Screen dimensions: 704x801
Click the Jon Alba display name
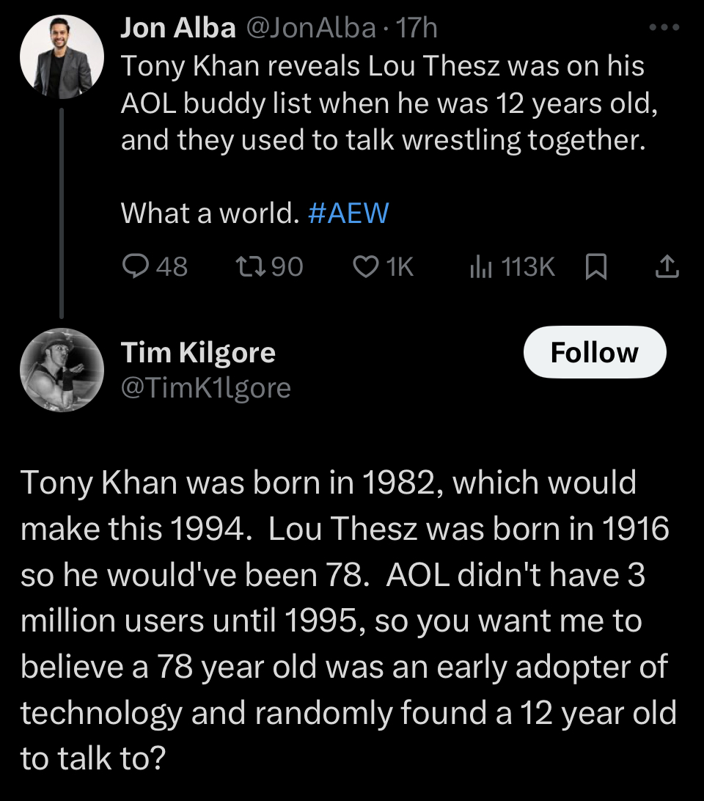pyautogui.click(x=178, y=29)
